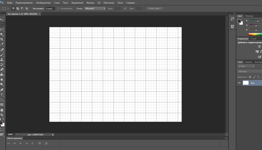This screenshot has height=150, width=262.
Task: Set Subtract from Selection mode
Action: 22,9
